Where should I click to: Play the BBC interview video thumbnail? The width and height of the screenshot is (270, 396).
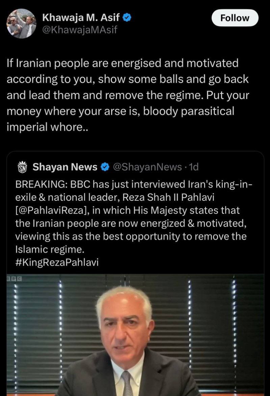pyautogui.click(x=135, y=335)
